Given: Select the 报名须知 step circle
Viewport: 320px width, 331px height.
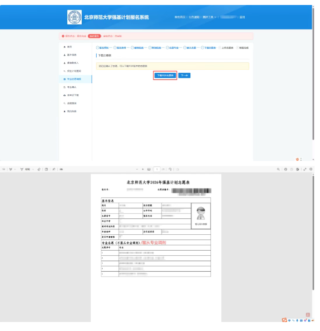Looking at the screenshot, I should 97,47.
